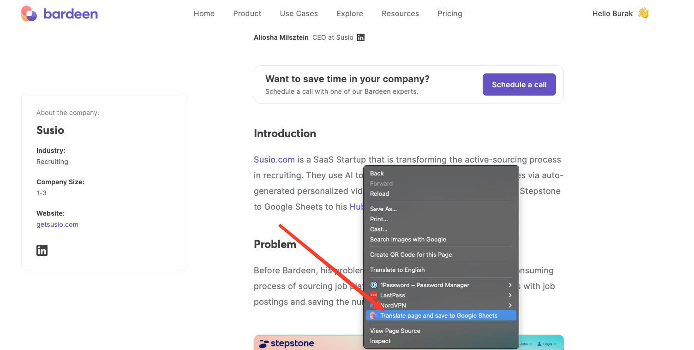Choose View Page Source
The width and height of the screenshot is (694, 350).
coord(441,331)
